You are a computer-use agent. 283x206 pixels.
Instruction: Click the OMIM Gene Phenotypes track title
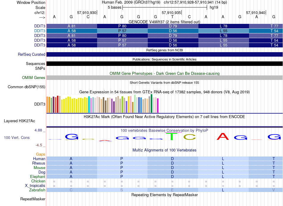164,73
